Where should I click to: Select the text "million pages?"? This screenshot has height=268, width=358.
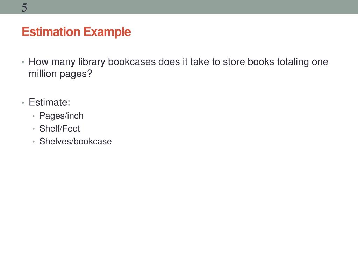click(60, 74)
